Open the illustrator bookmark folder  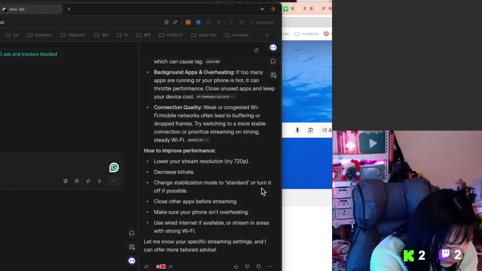point(40,35)
